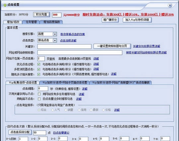Focus the page number field showing 2
The width and height of the screenshot is (179, 141).
pos(41,59)
